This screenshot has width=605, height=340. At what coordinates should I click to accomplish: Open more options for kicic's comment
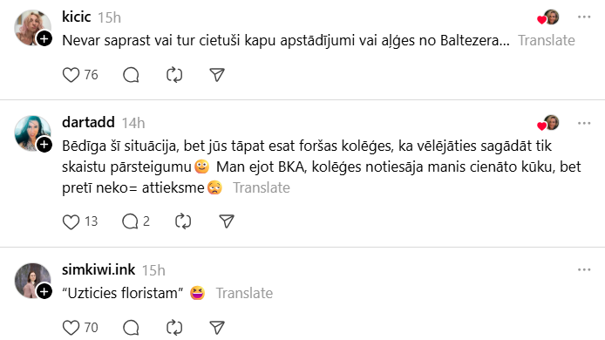pyautogui.click(x=584, y=17)
